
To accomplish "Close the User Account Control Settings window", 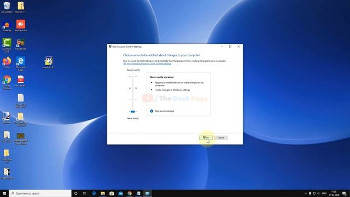I will [238, 47].
